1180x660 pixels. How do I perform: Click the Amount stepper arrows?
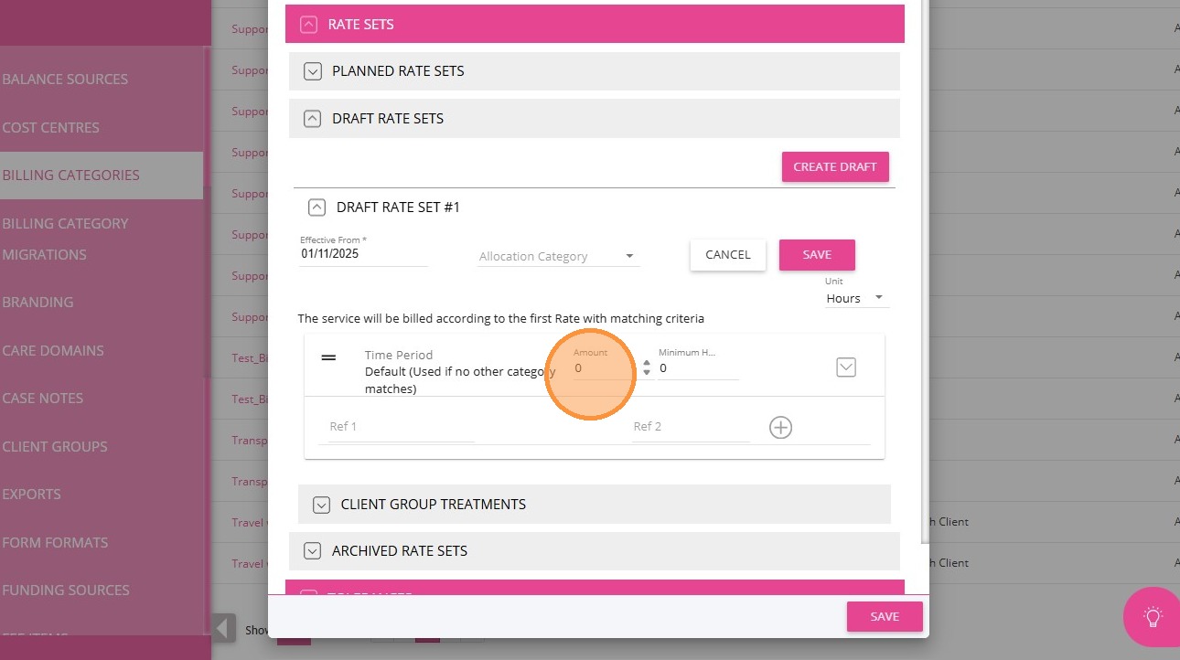coord(647,367)
